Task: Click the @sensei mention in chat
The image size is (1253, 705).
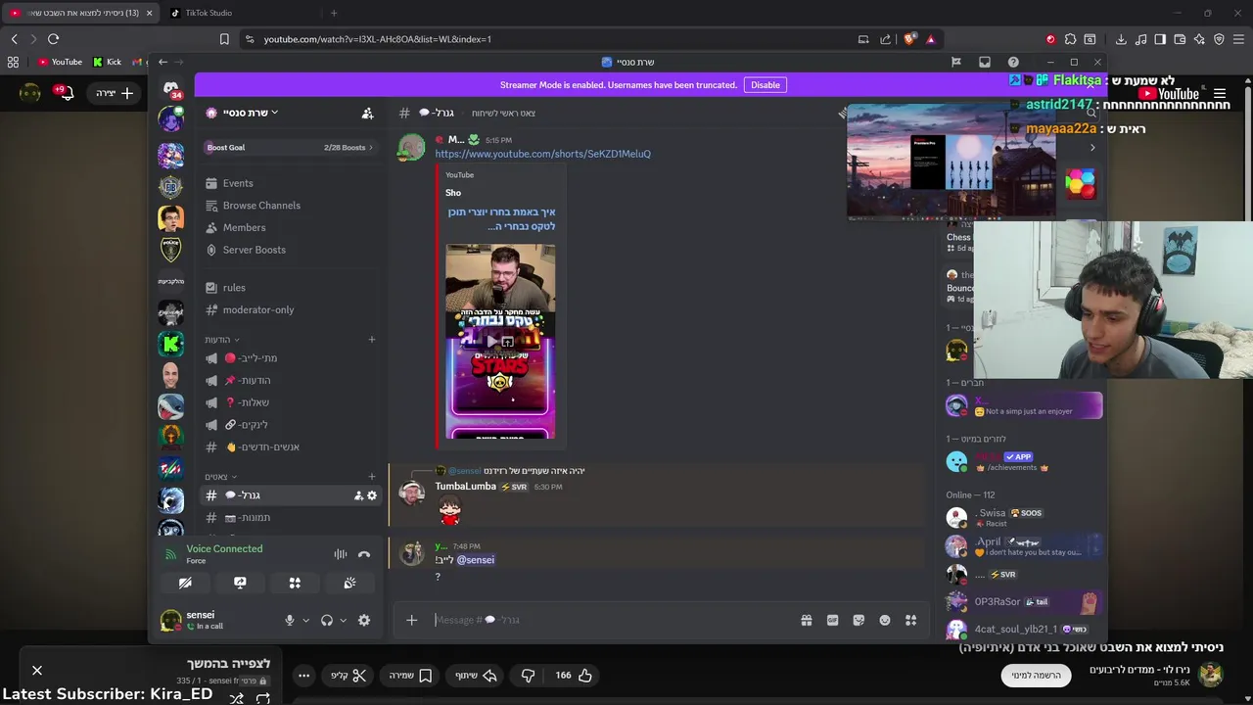Action: pos(475,560)
